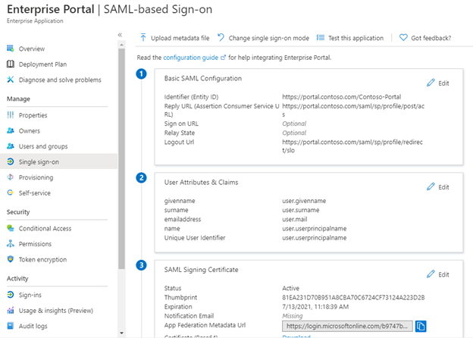Click the Users and groups icon

[x=11, y=146]
